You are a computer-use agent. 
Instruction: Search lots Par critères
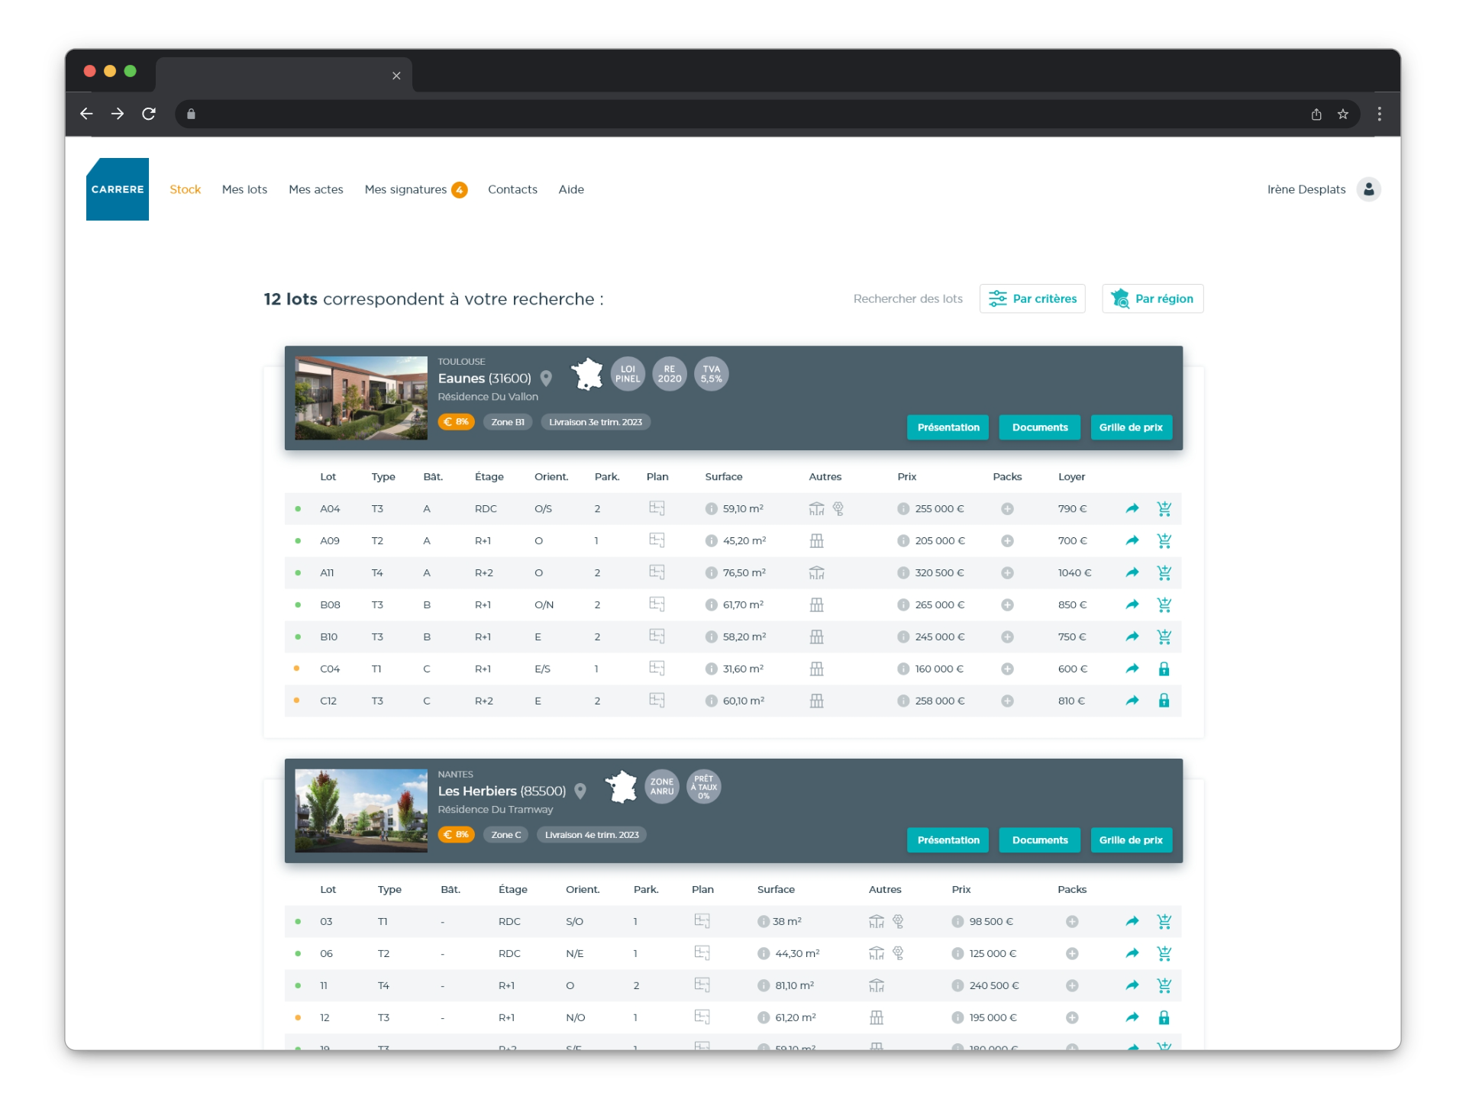(x=1032, y=298)
